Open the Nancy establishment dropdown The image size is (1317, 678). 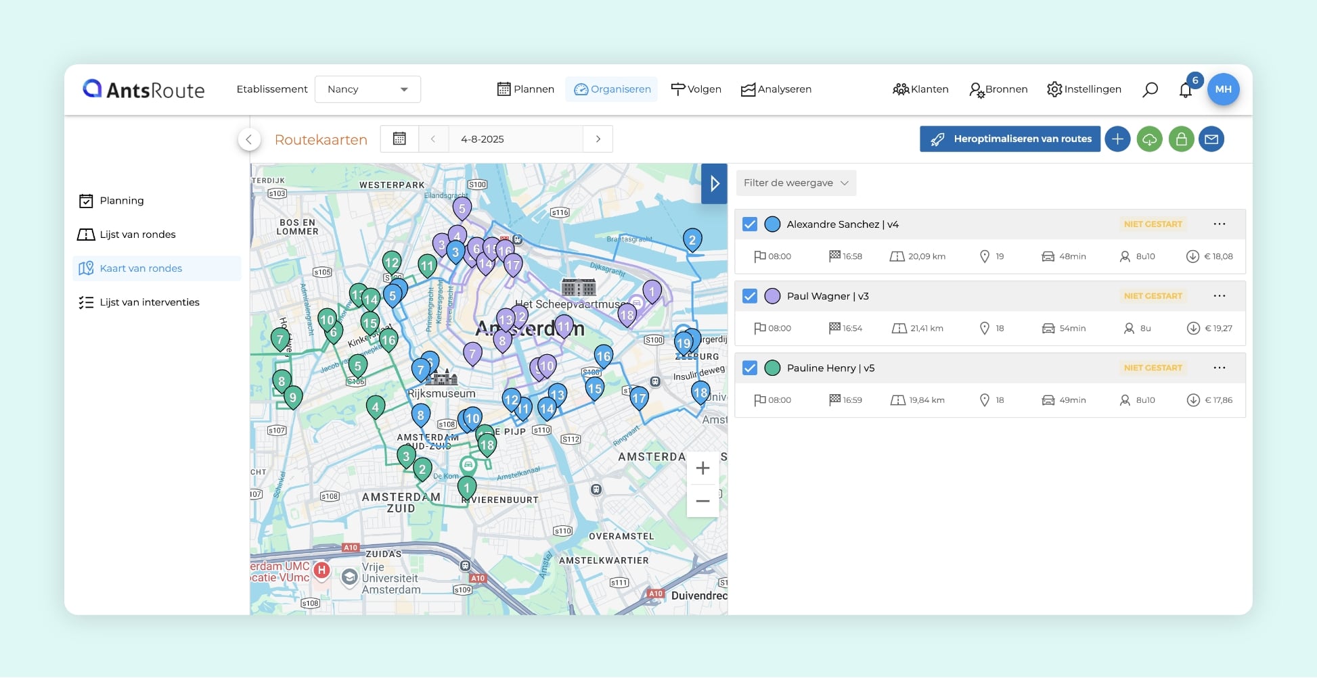[x=367, y=89]
